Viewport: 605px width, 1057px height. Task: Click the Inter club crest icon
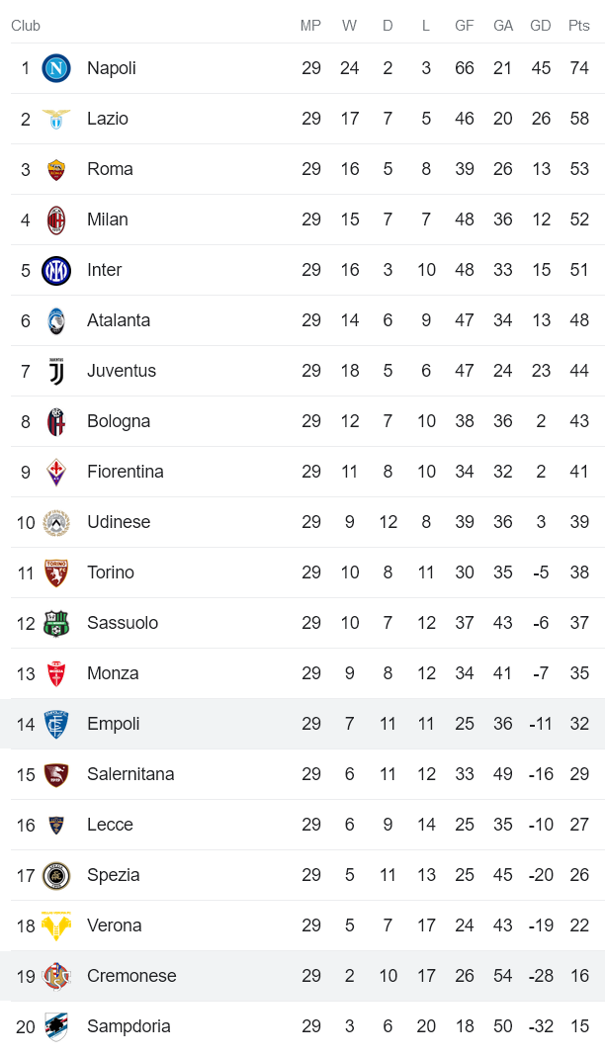point(56,270)
